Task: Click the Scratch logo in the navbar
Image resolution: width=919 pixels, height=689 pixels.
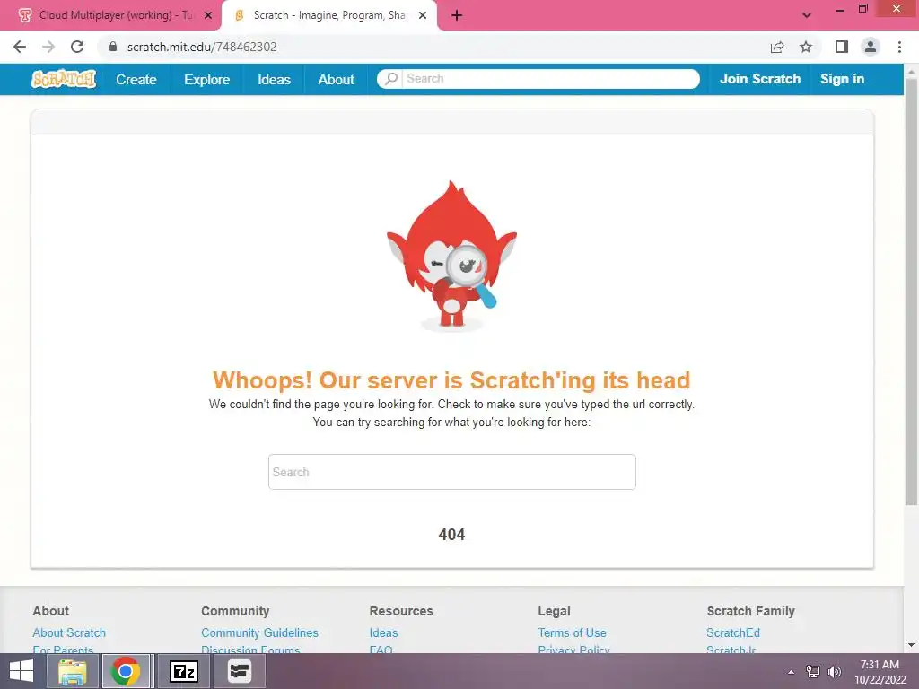Action: [64, 79]
